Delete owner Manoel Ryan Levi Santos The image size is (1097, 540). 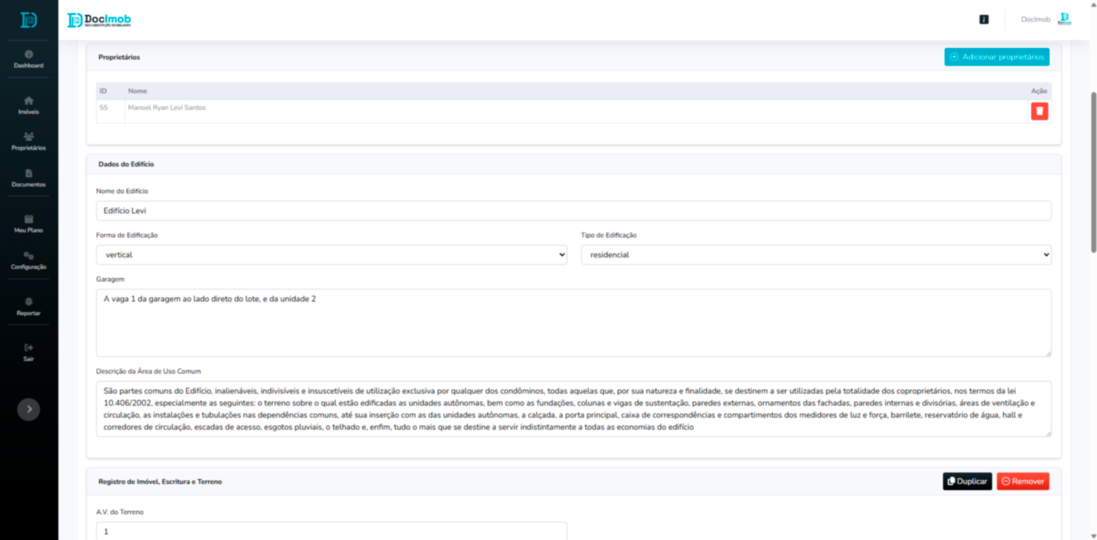(1039, 111)
